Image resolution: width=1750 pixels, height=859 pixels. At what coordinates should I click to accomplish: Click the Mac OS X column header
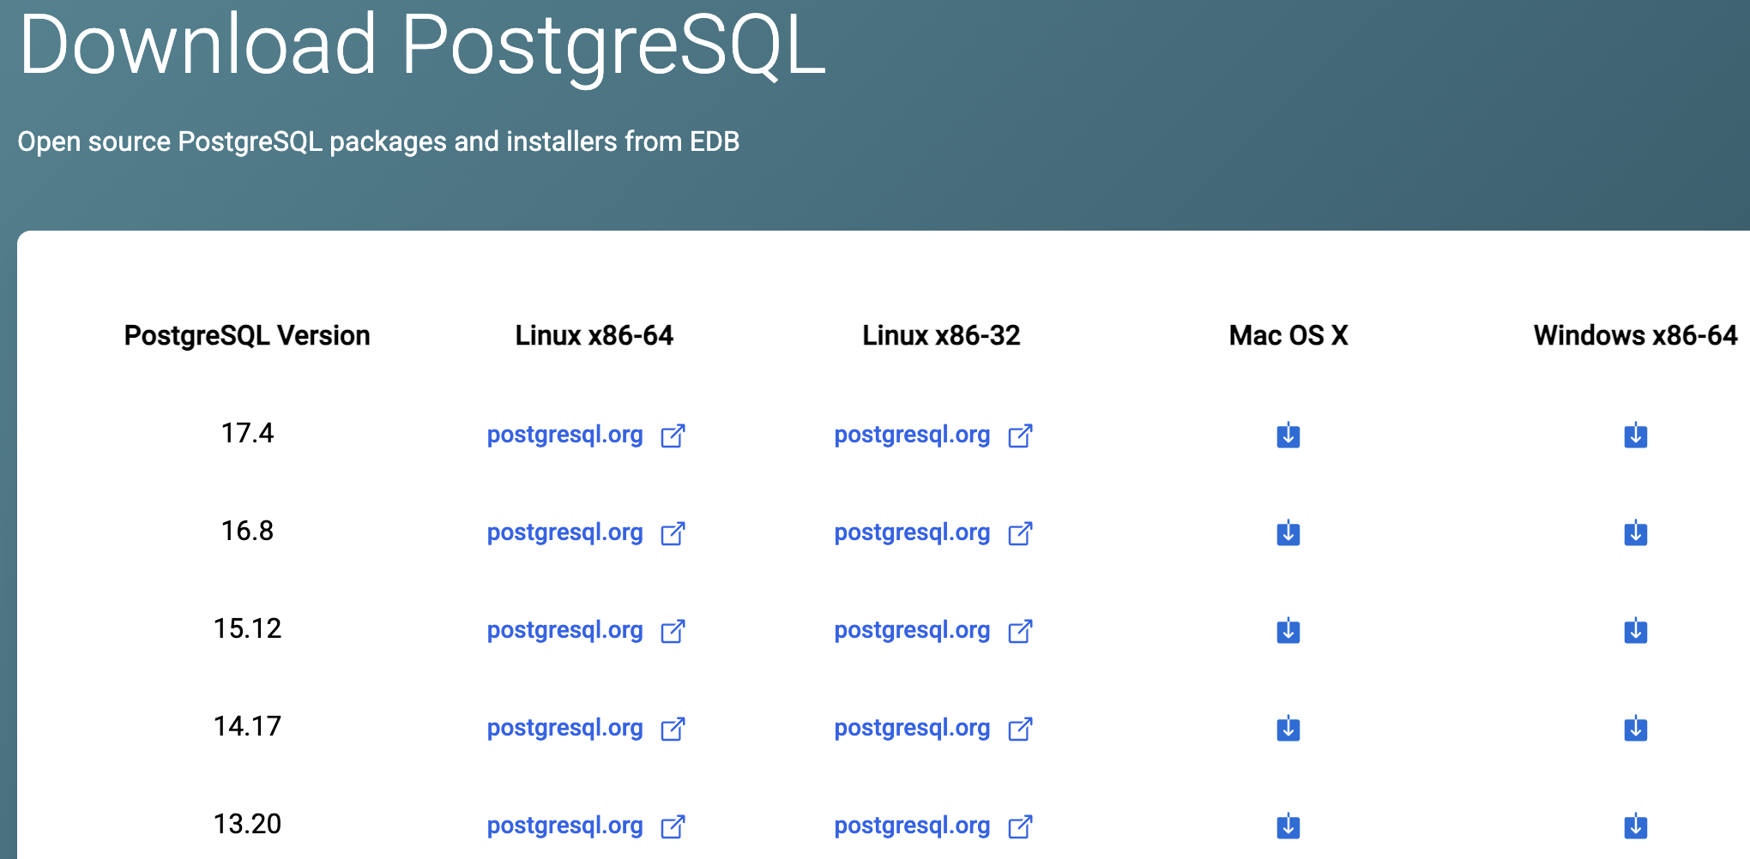1288,335
